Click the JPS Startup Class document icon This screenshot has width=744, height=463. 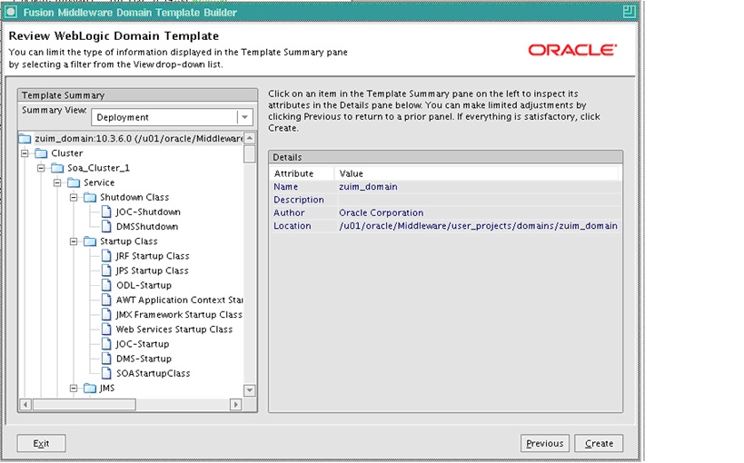click(x=107, y=271)
